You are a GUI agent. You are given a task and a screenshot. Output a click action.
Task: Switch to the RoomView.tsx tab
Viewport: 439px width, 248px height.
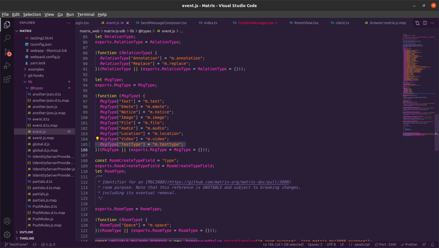pos(306,23)
